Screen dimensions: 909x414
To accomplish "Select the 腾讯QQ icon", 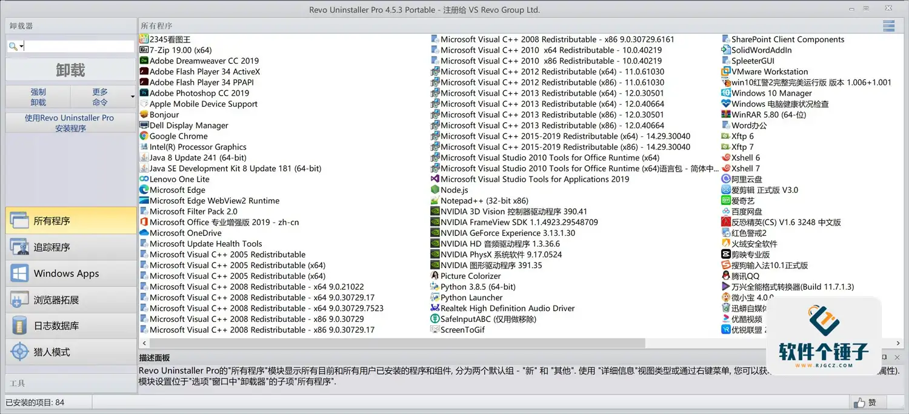I will coord(726,276).
